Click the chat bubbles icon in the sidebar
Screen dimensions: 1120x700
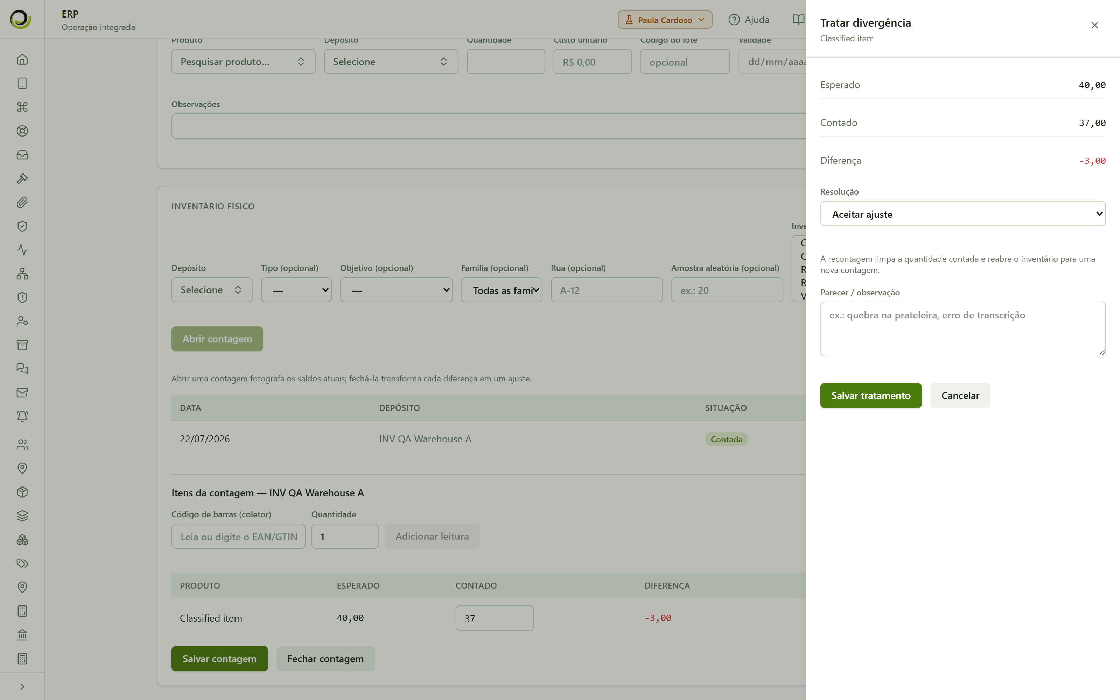coord(22,369)
